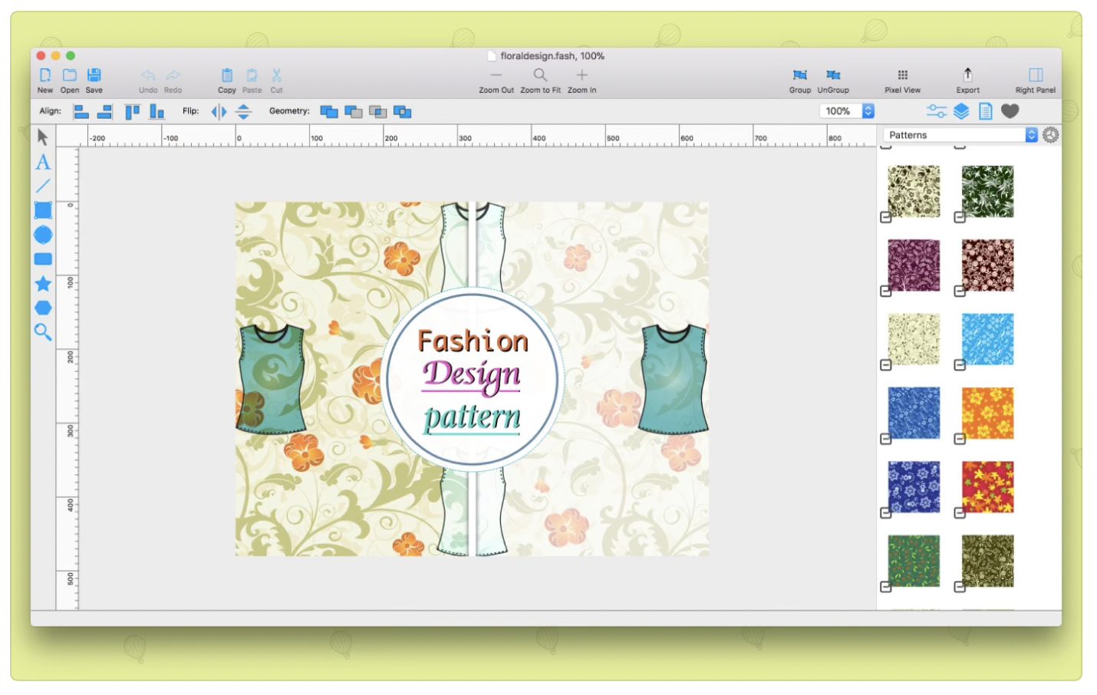Select the Line drawing tool
The width and height of the screenshot is (1097, 695).
pos(43,186)
